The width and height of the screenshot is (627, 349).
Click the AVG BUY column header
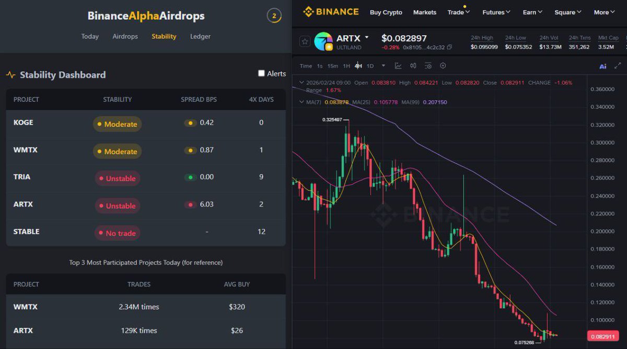(237, 284)
